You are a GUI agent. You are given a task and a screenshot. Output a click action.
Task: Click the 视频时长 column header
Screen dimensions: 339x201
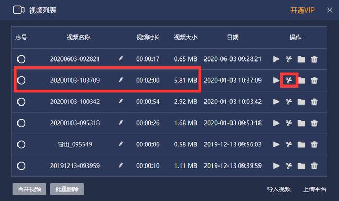[x=148, y=37]
